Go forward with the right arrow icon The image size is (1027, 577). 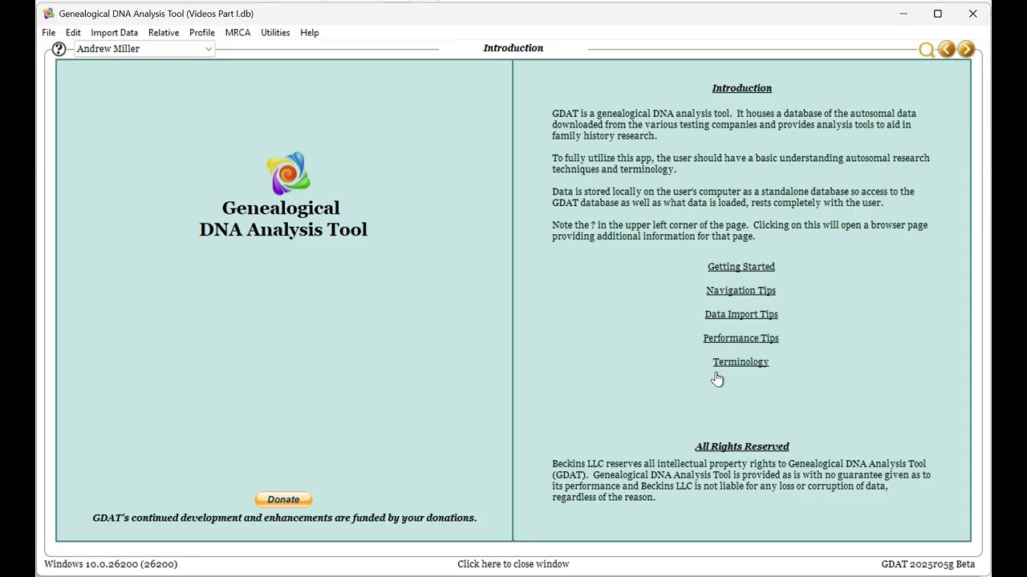(966, 50)
